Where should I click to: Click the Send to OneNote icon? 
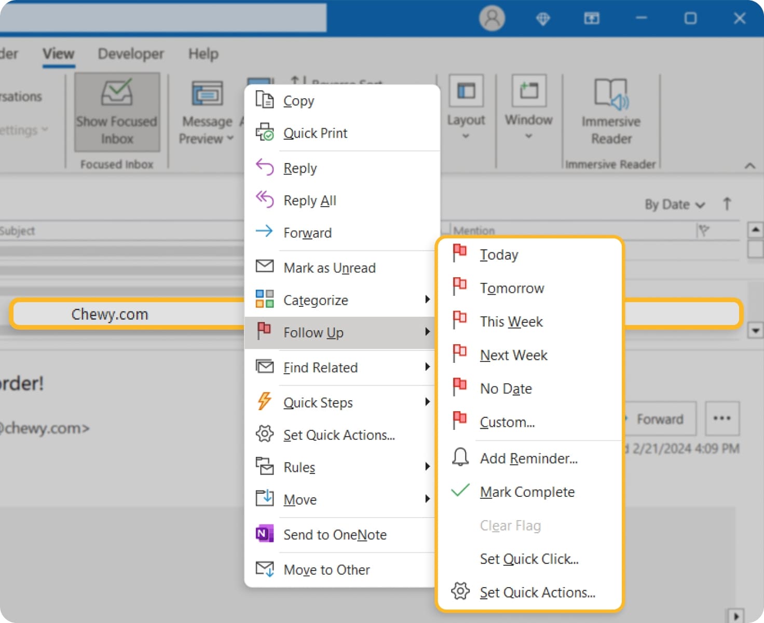265,534
